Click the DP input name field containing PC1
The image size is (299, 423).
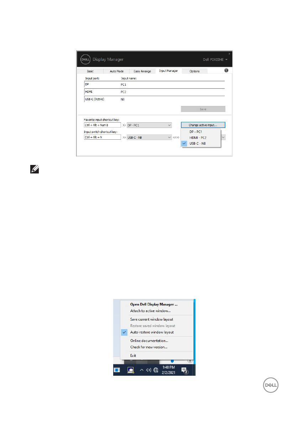pyautogui.click(x=172, y=85)
